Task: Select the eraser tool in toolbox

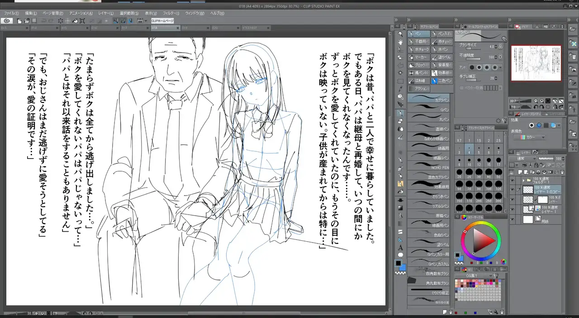Action: click(x=400, y=121)
